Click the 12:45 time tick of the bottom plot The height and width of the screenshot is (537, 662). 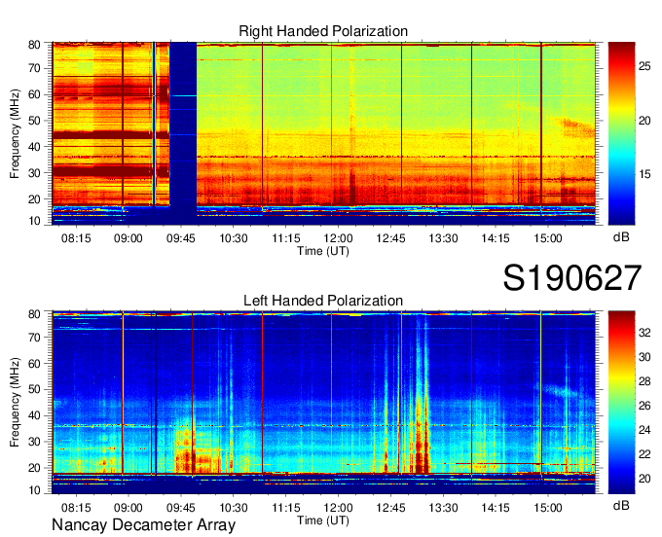390,508
